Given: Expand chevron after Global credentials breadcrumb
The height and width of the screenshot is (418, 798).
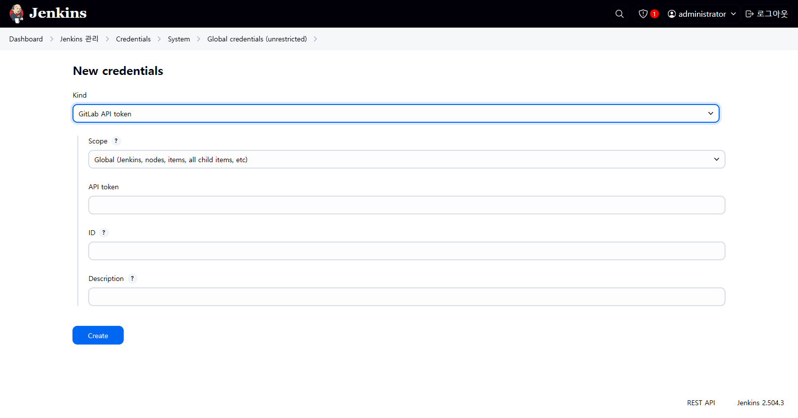Looking at the screenshot, I should pos(315,39).
